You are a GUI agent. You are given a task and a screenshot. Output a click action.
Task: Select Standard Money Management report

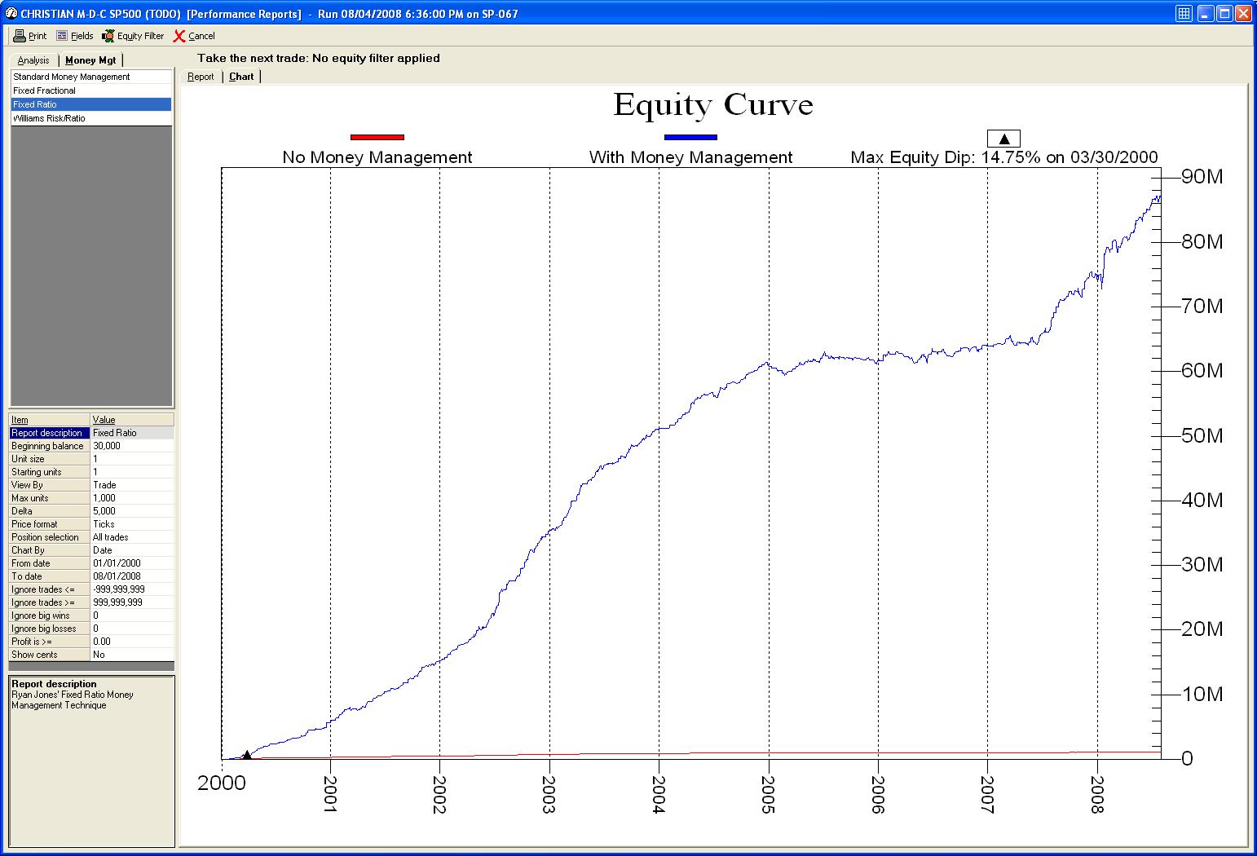point(91,77)
